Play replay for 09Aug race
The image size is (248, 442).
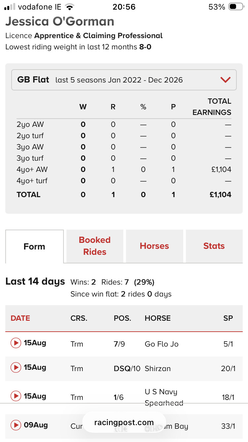[x=16, y=425]
